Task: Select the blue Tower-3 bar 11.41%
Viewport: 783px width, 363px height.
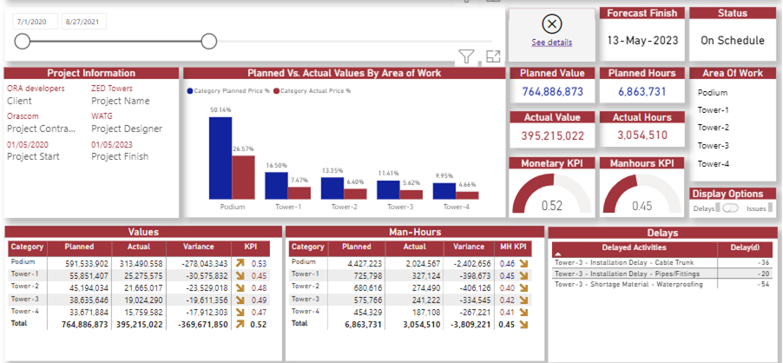Action: click(x=388, y=189)
